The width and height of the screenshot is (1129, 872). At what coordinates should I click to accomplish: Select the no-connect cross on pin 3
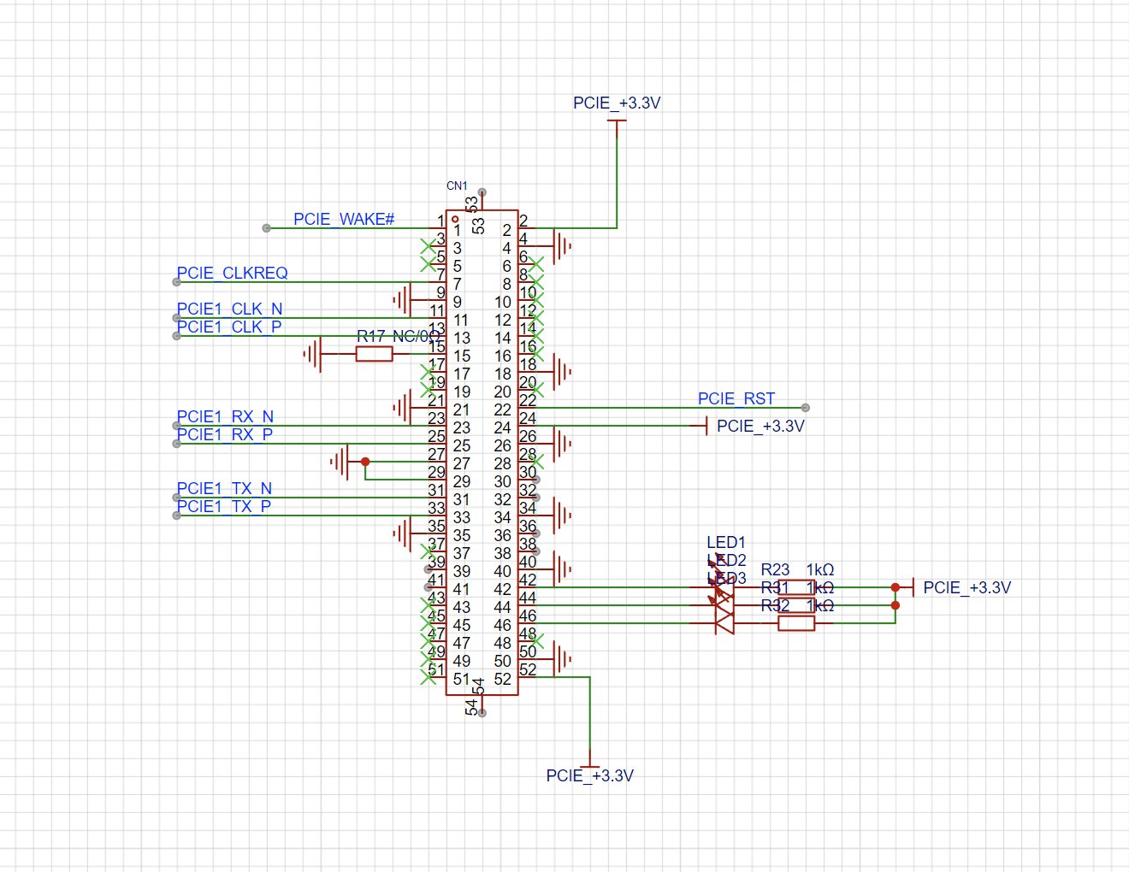pyautogui.click(x=429, y=246)
